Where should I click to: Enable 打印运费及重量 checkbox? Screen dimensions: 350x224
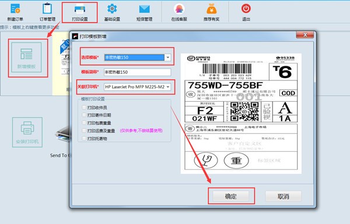tap(84, 131)
